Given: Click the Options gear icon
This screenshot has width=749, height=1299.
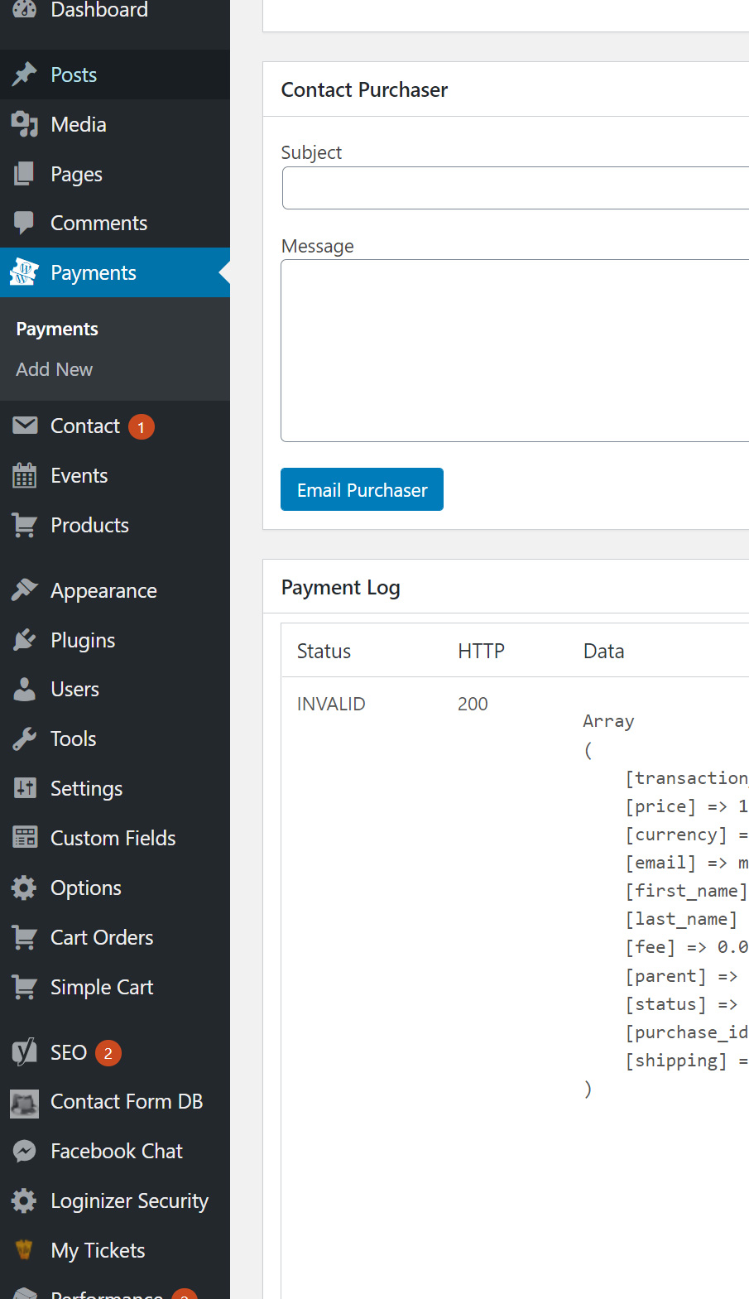Looking at the screenshot, I should [24, 888].
